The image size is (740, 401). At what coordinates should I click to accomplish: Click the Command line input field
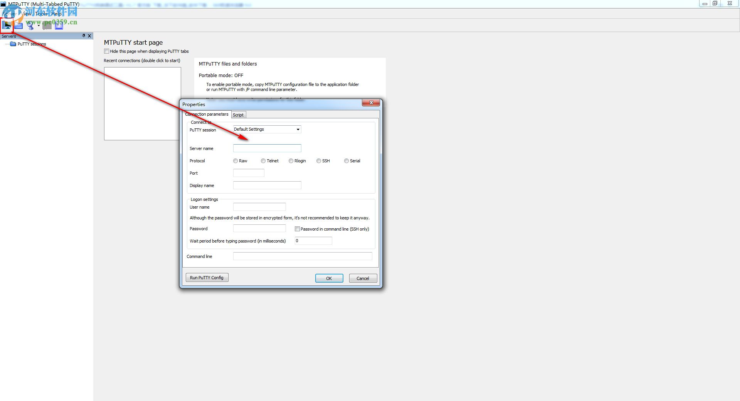pos(303,256)
